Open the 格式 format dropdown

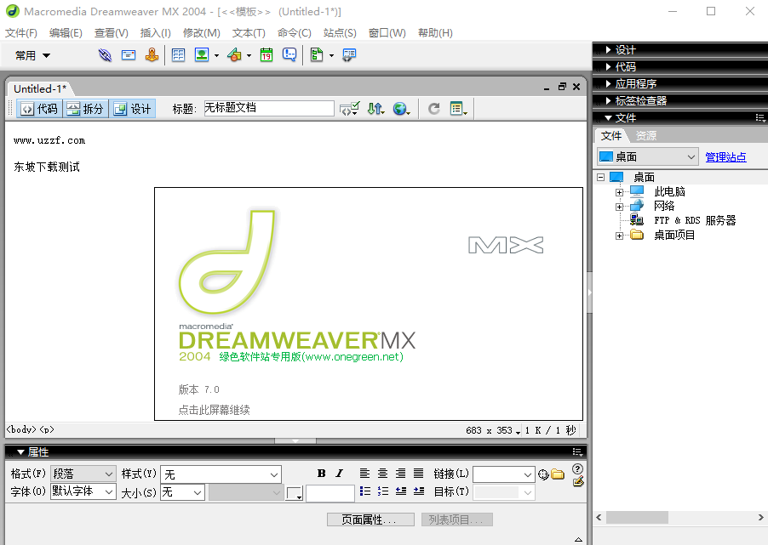point(83,473)
